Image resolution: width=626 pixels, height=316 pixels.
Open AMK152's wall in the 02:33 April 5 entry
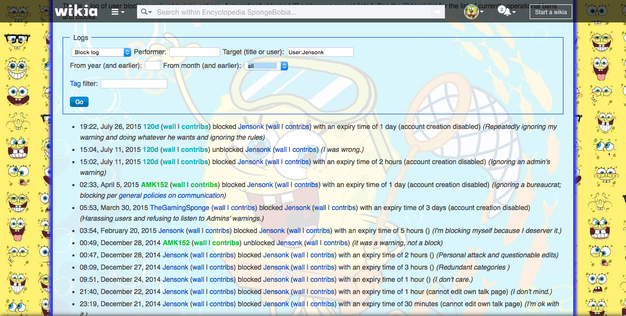tap(179, 185)
